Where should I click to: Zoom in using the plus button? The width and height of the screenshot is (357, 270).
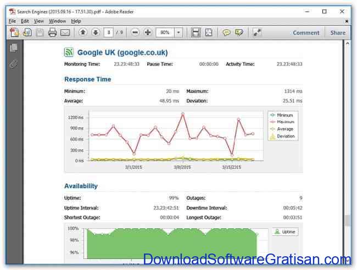pyautogui.click(x=148, y=32)
